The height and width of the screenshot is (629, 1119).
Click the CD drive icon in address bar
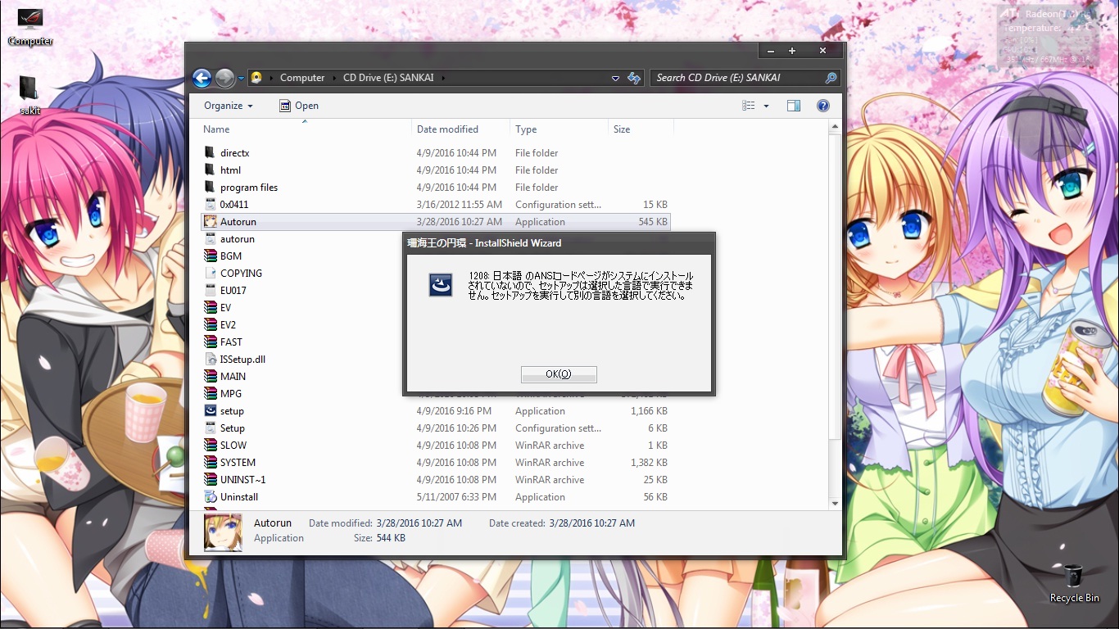[256, 78]
